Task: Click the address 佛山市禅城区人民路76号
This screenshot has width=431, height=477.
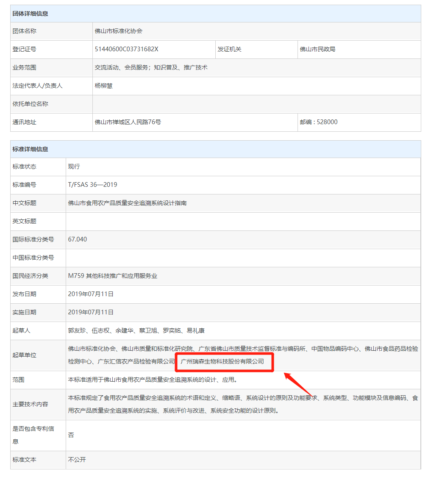Action: click(x=128, y=122)
